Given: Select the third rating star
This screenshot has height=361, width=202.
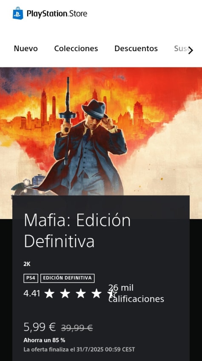Looking at the screenshot, I should 81,294.
